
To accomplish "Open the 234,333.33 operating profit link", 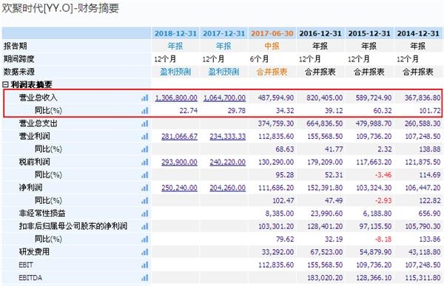I will (x=228, y=137).
